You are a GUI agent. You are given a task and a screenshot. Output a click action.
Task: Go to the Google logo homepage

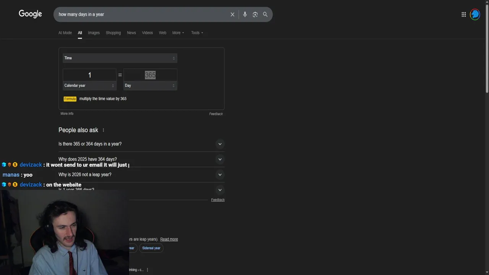[x=30, y=14]
